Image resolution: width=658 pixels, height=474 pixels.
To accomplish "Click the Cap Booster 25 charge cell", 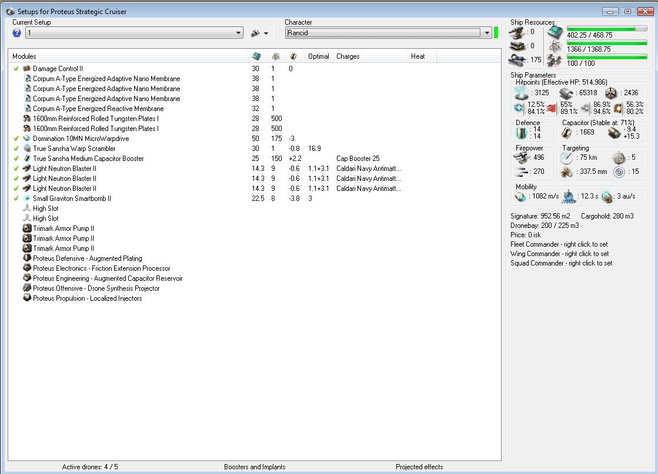I will (358, 159).
